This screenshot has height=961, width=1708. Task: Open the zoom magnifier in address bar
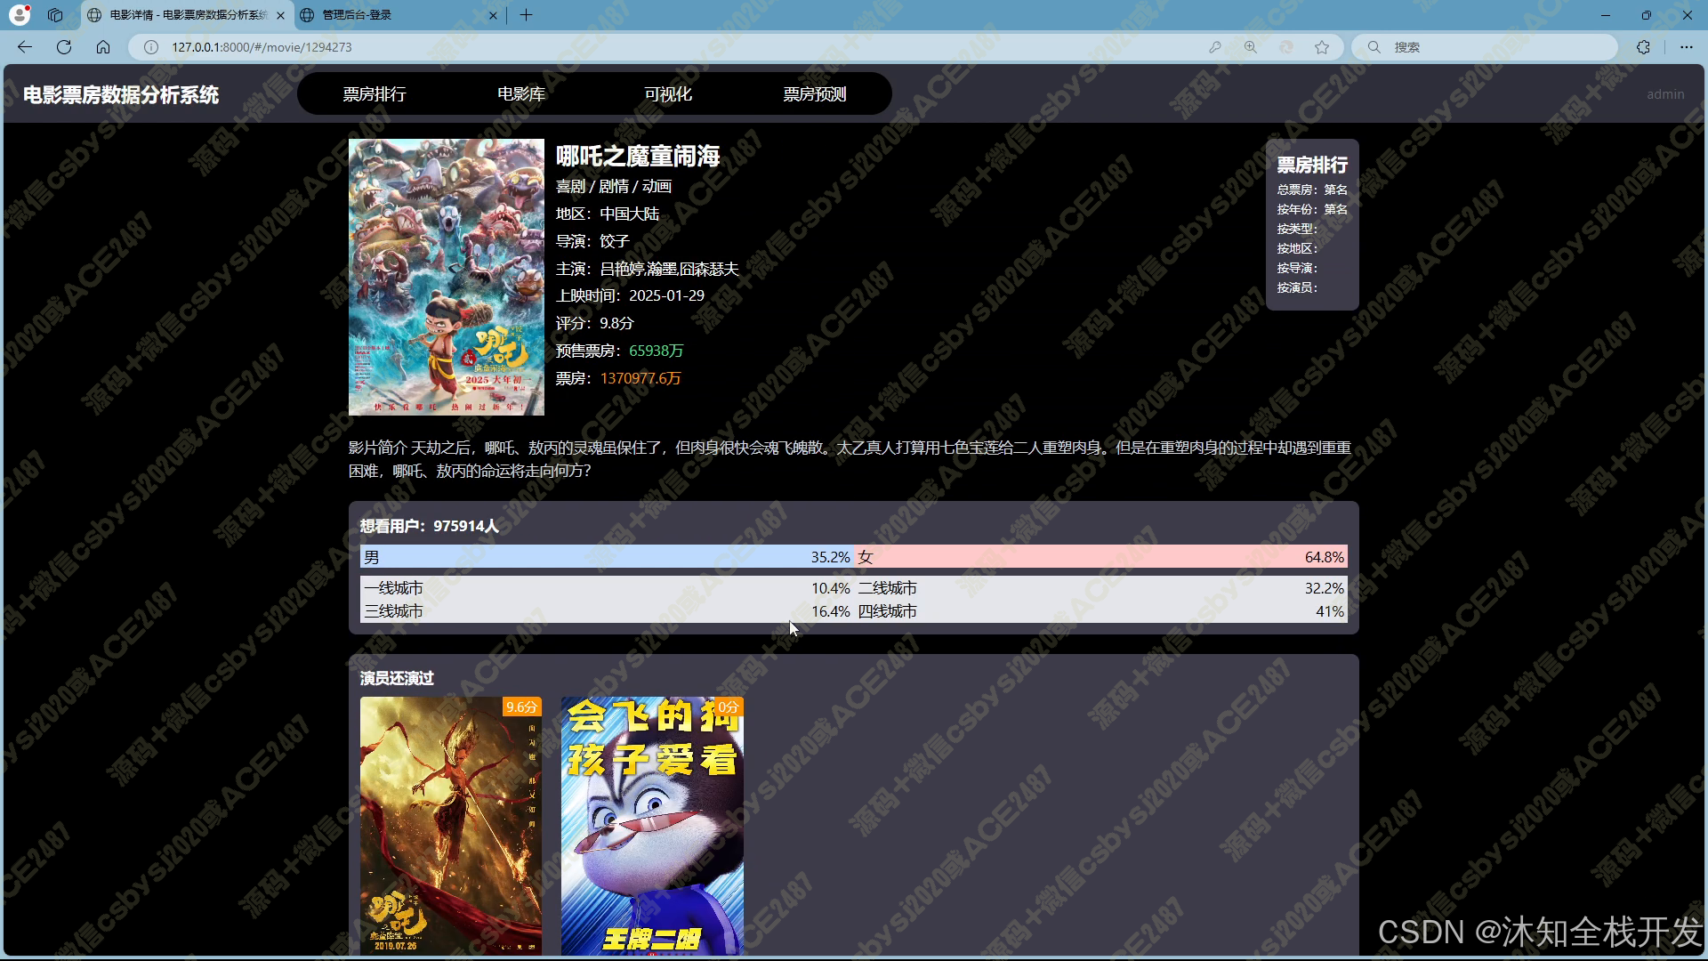[1250, 47]
